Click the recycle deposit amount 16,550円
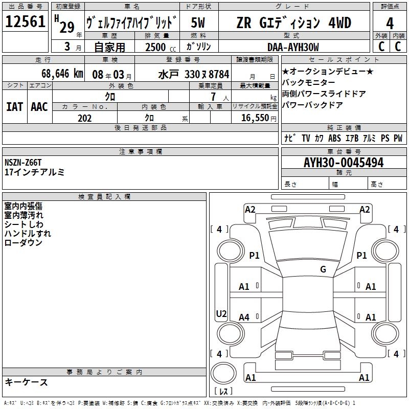409x409 pixels. pos(255,118)
